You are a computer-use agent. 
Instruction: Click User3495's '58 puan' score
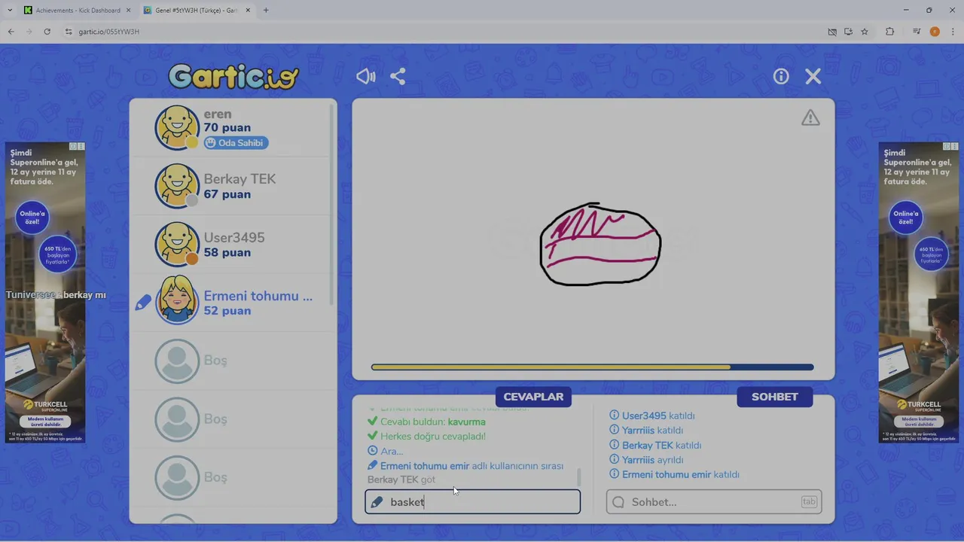click(x=227, y=252)
